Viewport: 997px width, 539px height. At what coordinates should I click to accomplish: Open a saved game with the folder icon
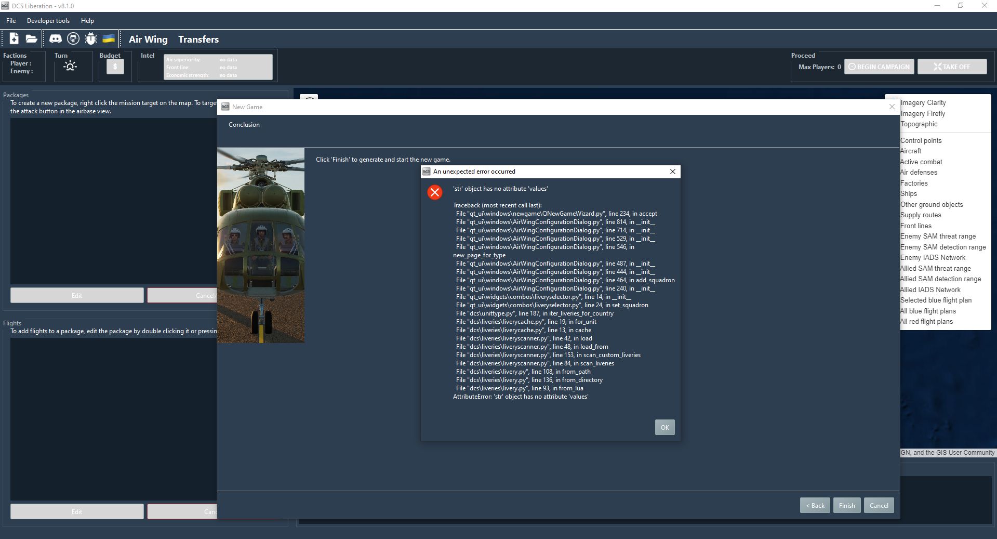pos(31,38)
